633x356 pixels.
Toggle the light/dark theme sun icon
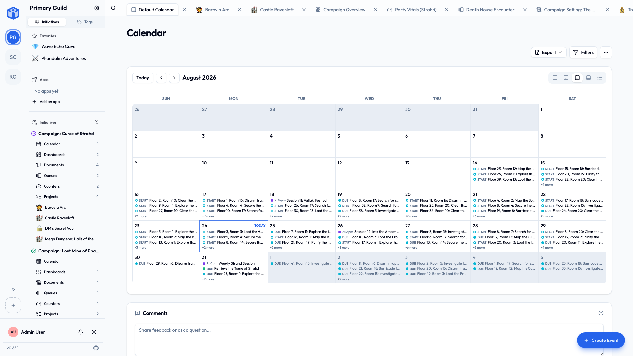pos(94,332)
